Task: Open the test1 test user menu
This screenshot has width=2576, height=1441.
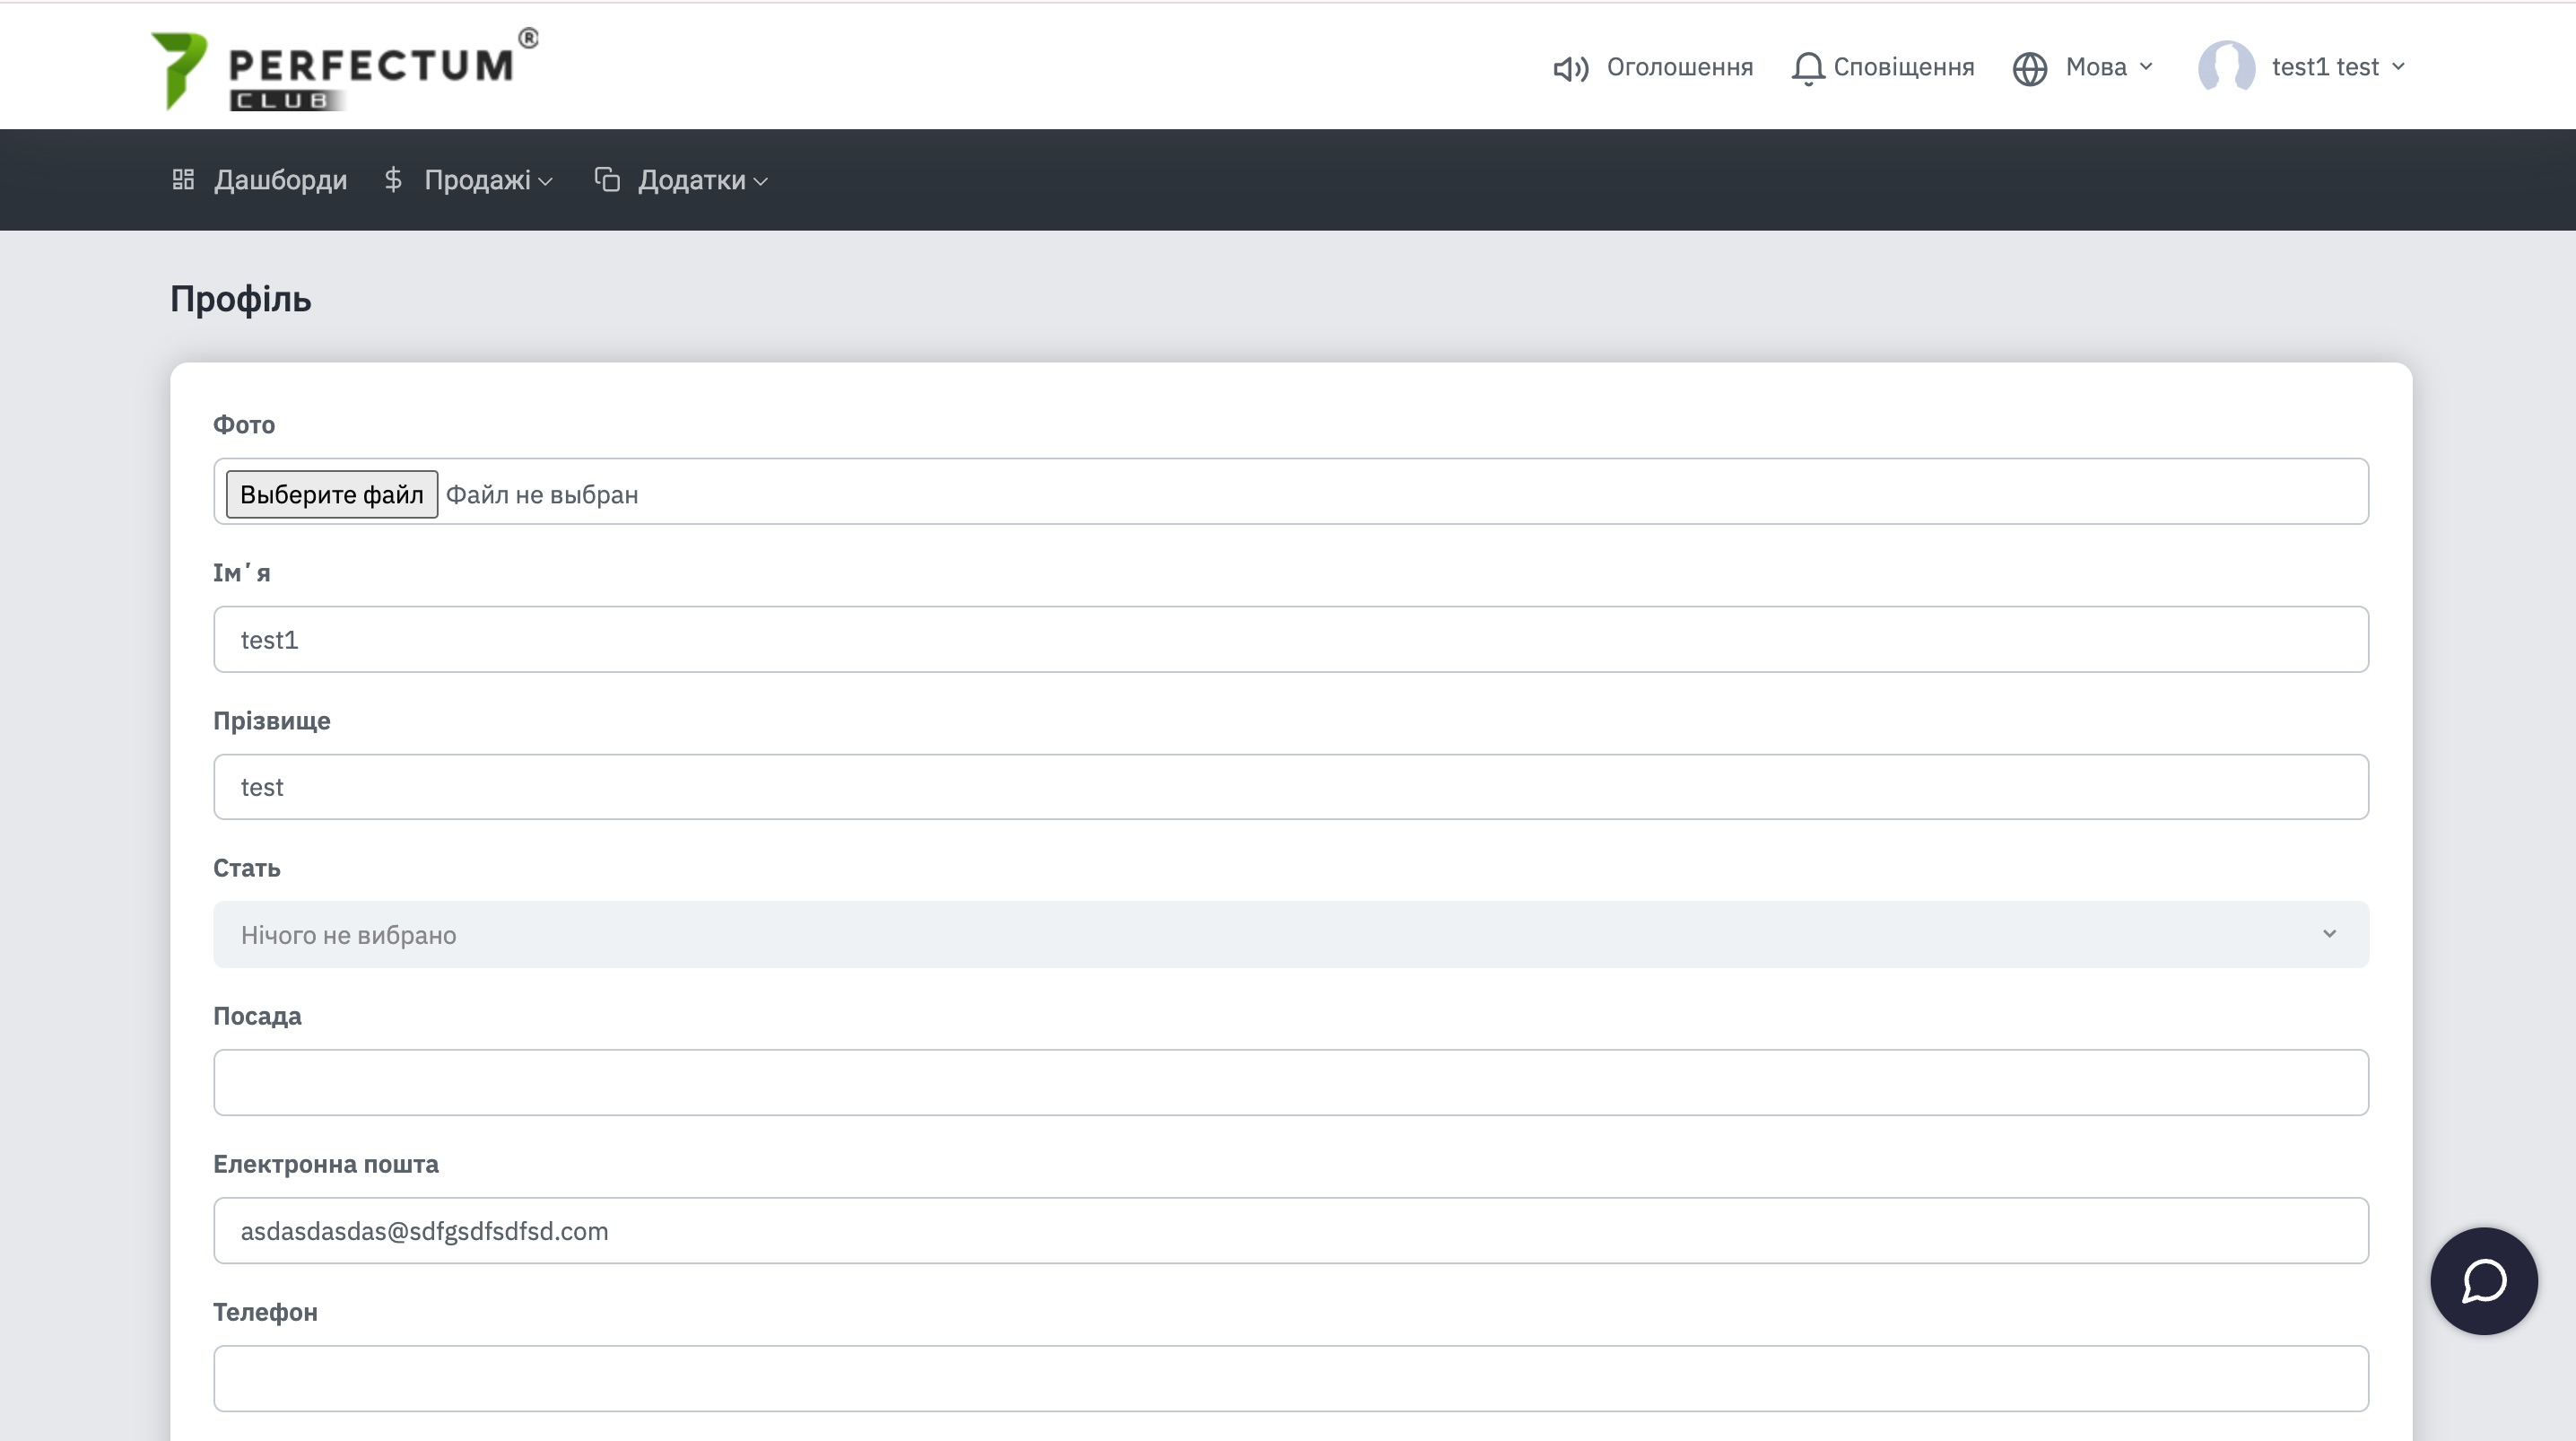Action: click(2337, 67)
